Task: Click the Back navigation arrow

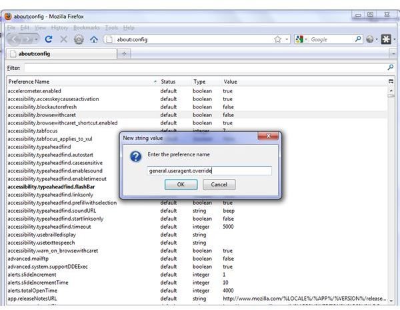Action: click(x=15, y=39)
